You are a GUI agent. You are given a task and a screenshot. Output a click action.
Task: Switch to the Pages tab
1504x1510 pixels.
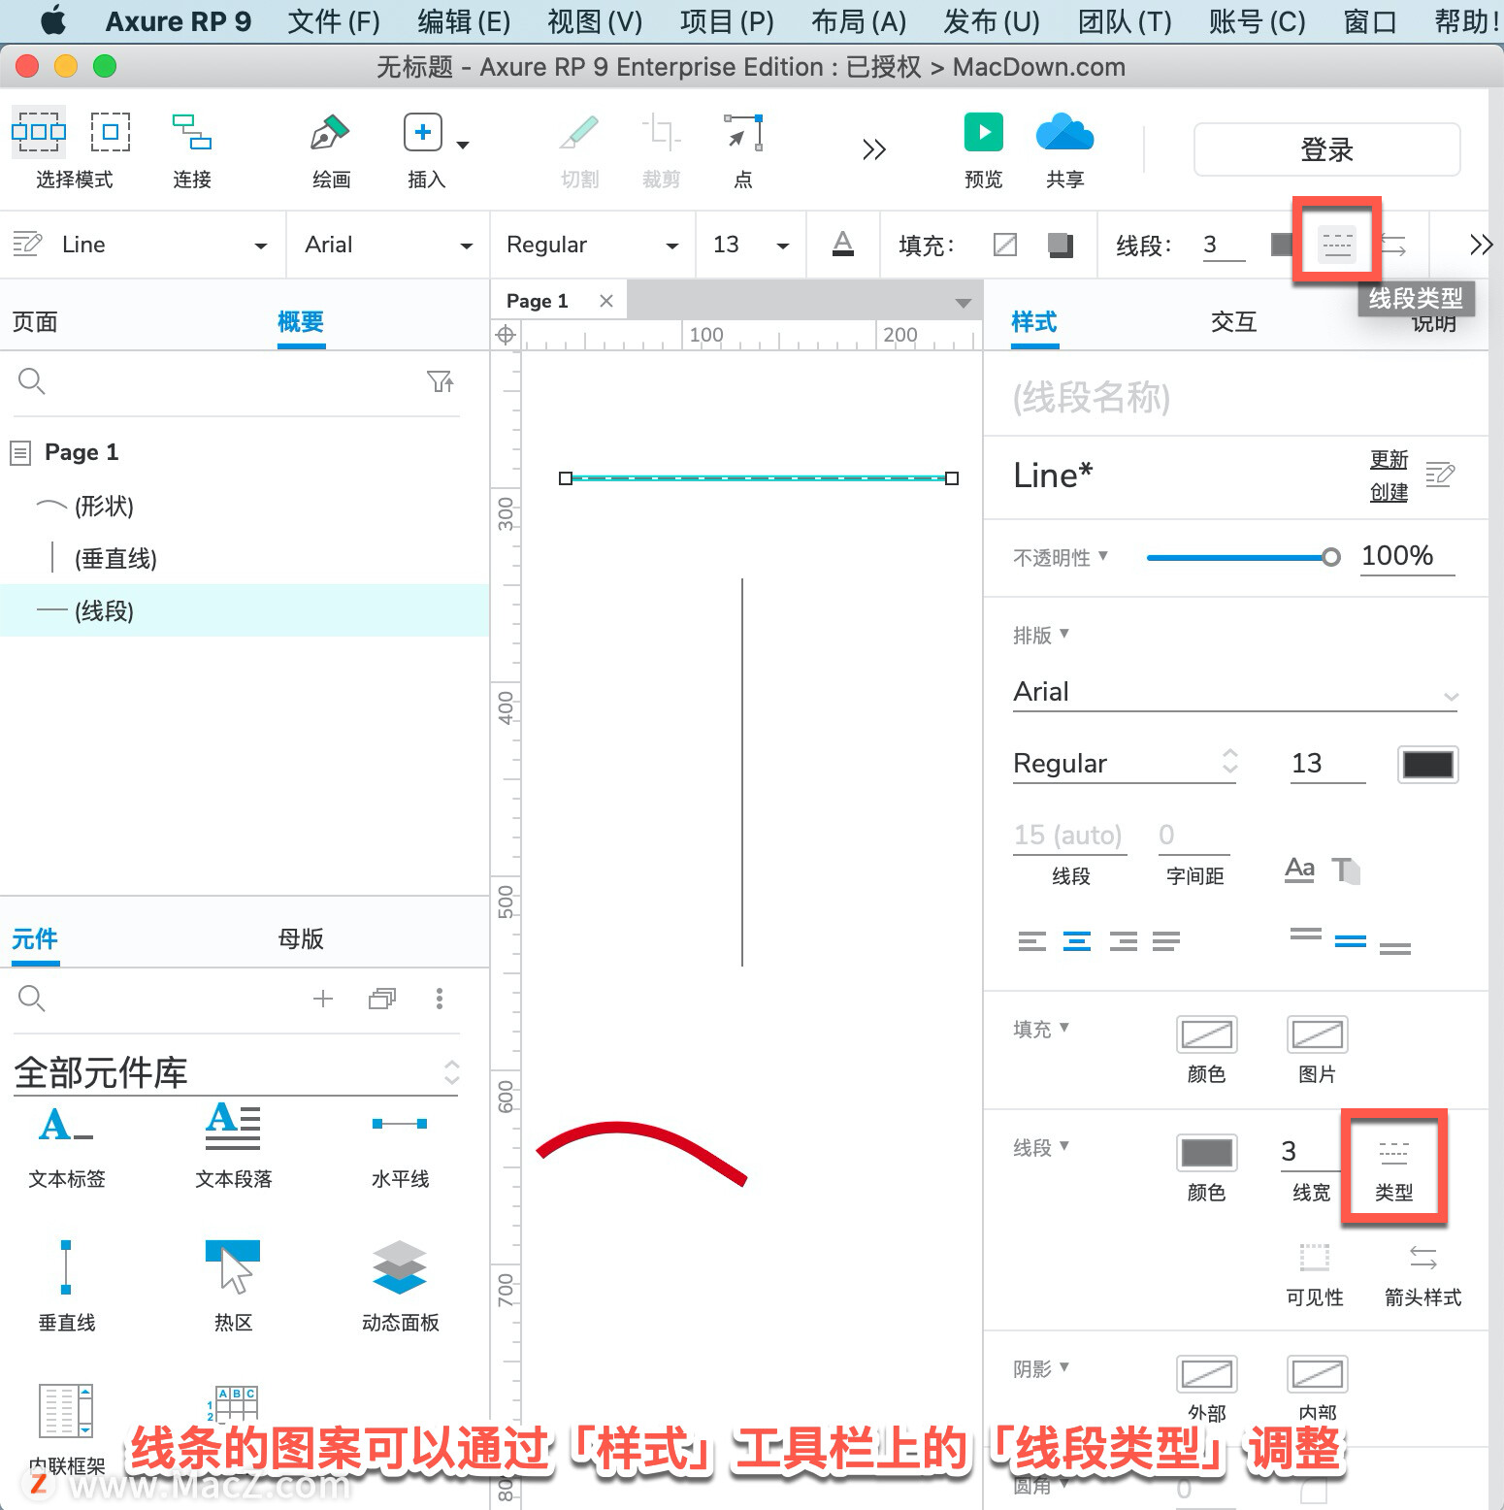pos(35,321)
